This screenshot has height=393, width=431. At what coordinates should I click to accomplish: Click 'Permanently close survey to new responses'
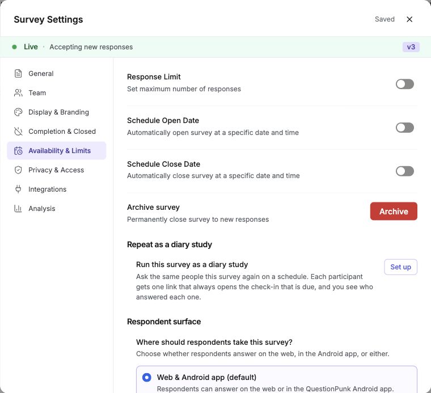click(x=198, y=219)
